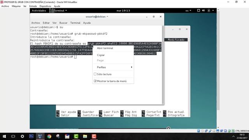Image resolution: width=249 pixels, height=140 pixels.
Task: Open File Explorer from the taskbar
Action: pyautogui.click(x=85, y=136)
